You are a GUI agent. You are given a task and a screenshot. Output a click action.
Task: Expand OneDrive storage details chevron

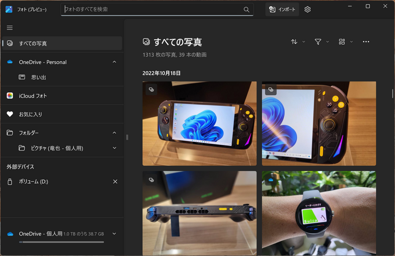[x=115, y=234]
